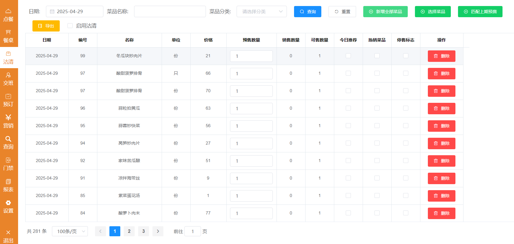Open the 交班 shift handover icon
The width and height of the screenshot is (514, 244).
pyautogui.click(x=8, y=79)
